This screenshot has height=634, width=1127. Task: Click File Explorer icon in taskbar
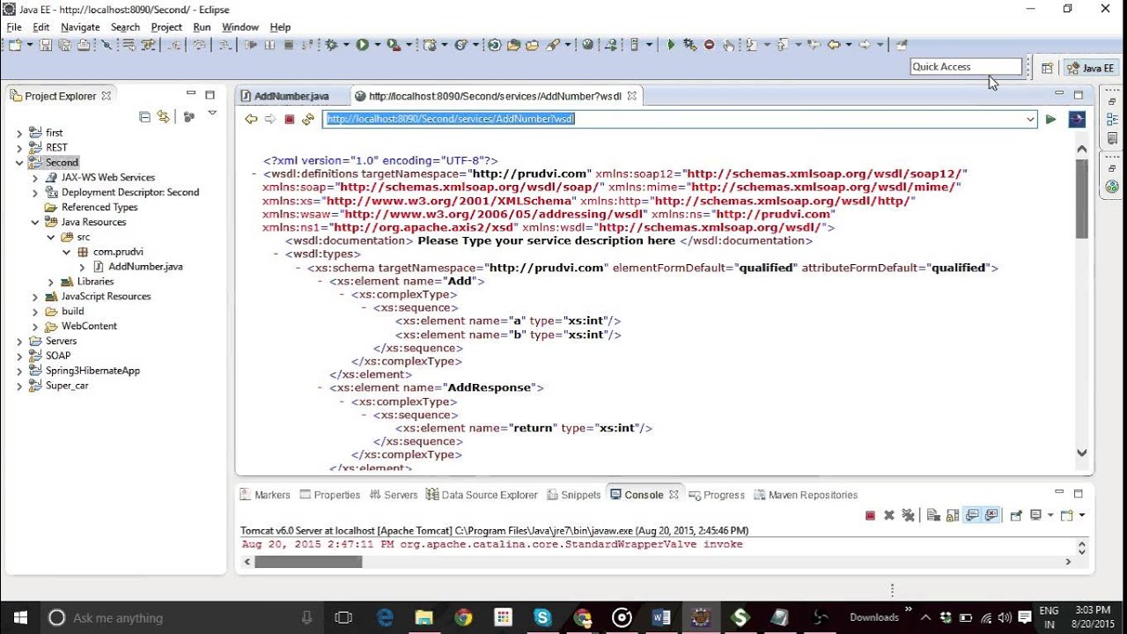point(424,617)
